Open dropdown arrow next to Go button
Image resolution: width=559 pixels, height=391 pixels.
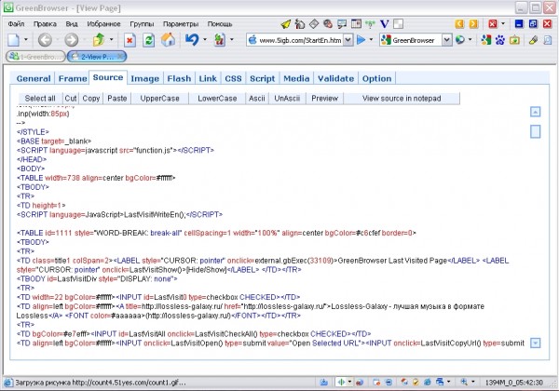point(371,39)
